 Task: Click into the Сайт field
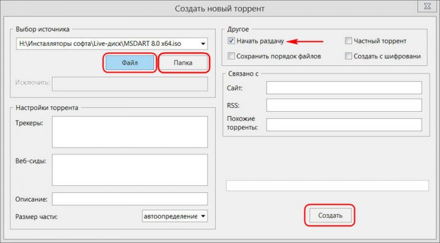click(344, 88)
